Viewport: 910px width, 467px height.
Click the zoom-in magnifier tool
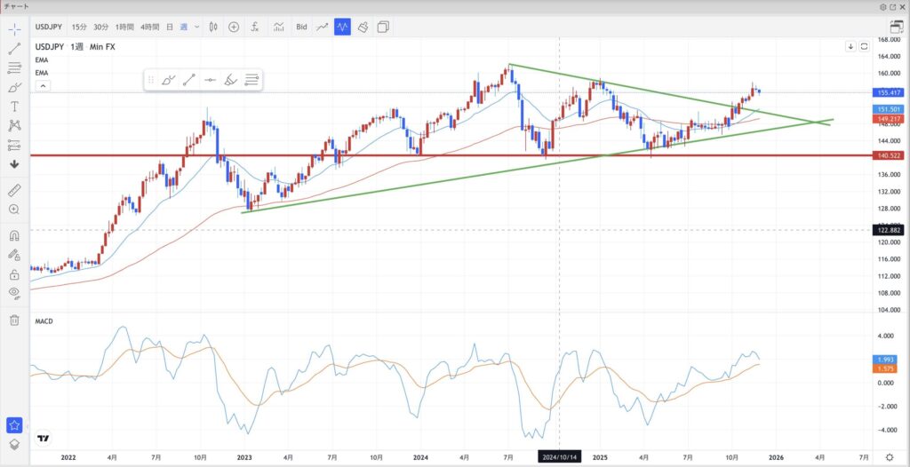tap(14, 210)
